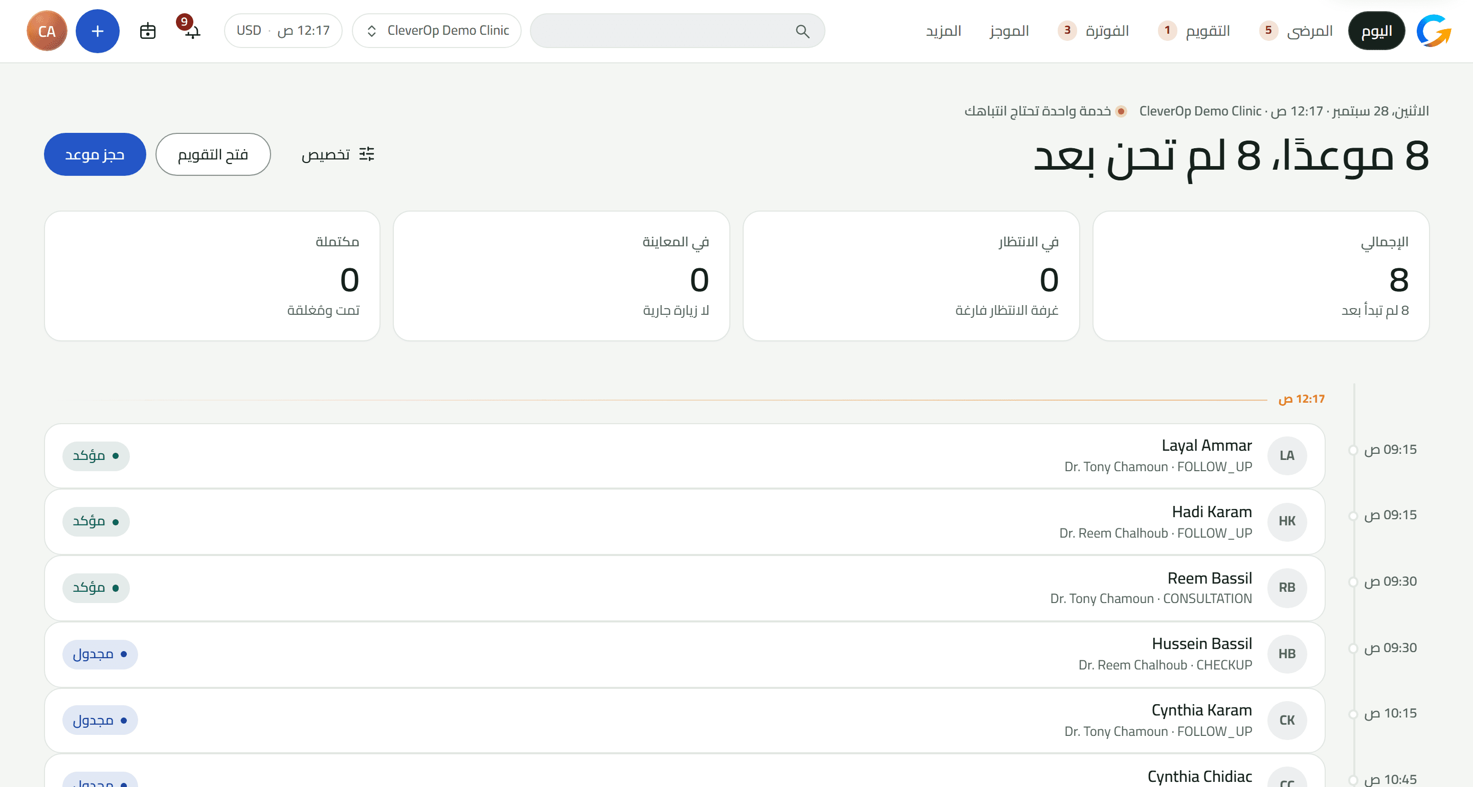Click the search magnifier icon

802,31
